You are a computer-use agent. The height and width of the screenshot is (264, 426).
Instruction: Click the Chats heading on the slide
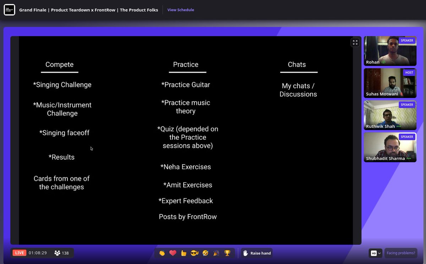297,65
